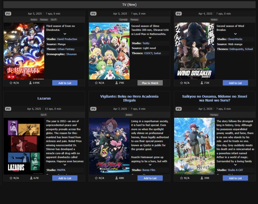258x204 pixels.
Task: Open Wind Breaker Season 2 poster image
Action: [x=194, y=51]
